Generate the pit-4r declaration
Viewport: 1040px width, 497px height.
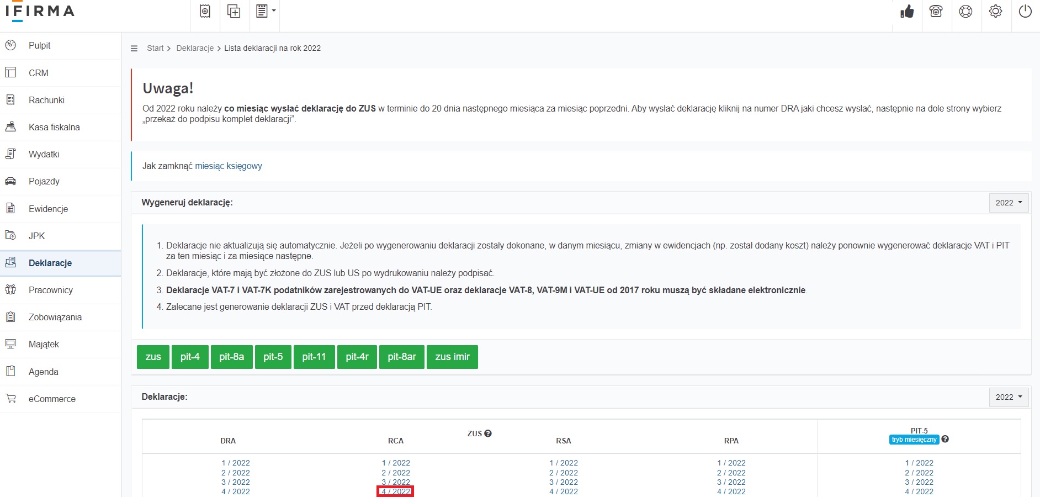click(x=357, y=357)
